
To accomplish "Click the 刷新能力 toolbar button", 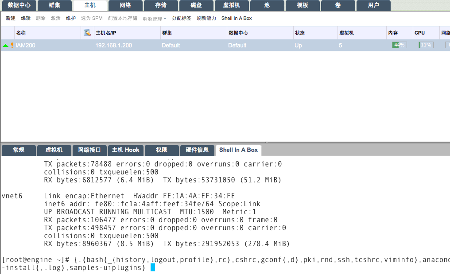I will 206,18.
